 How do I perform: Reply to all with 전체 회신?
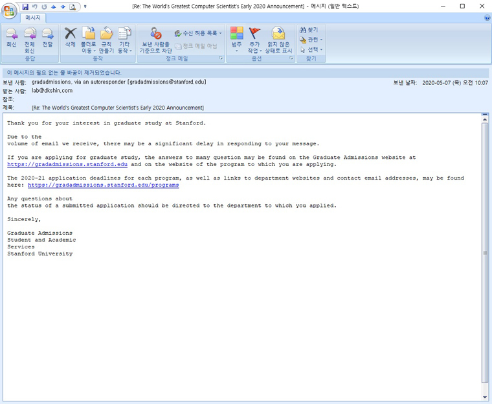(x=30, y=40)
